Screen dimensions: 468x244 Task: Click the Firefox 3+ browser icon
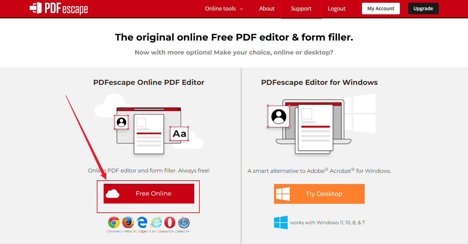[128, 222]
